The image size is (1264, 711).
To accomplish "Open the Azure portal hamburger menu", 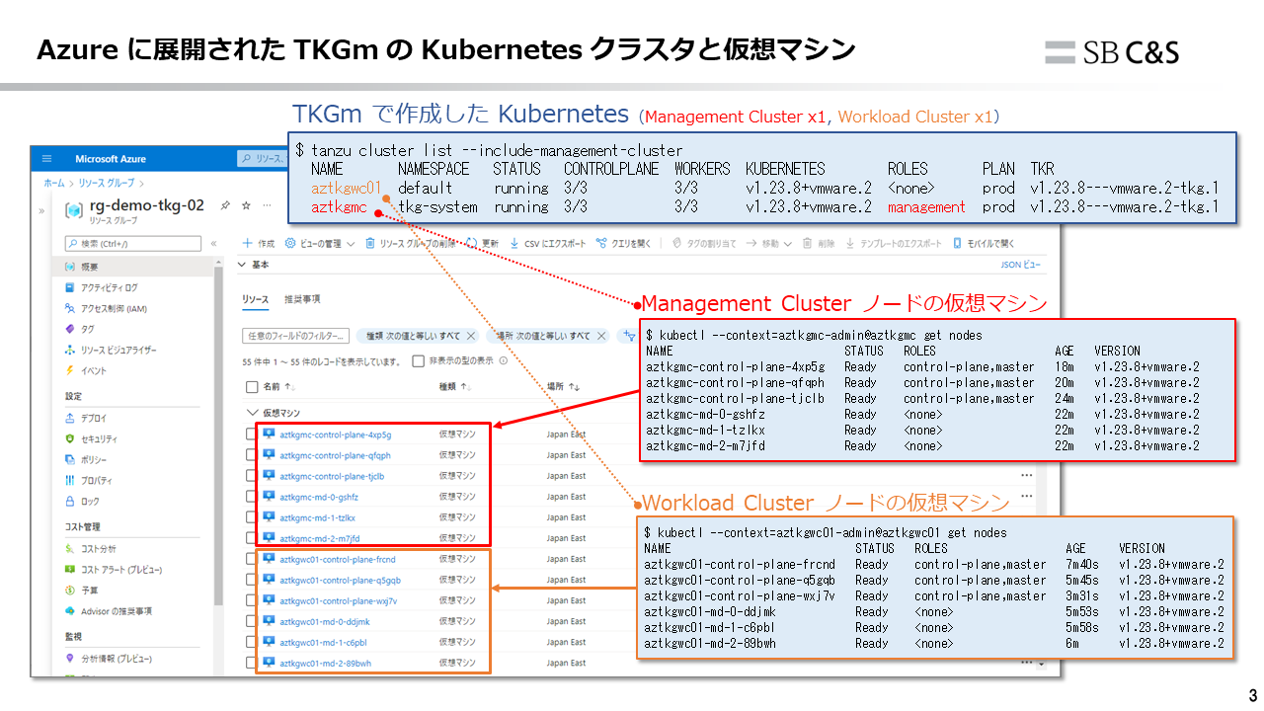I will [x=45, y=159].
